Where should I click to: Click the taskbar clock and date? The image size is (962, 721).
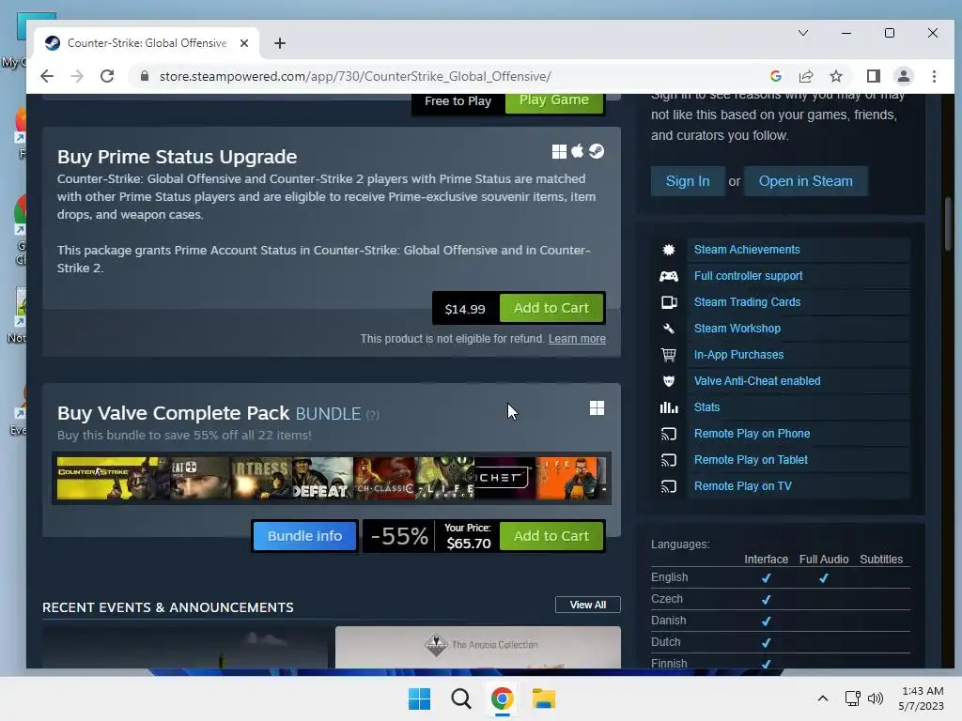[x=921, y=698]
